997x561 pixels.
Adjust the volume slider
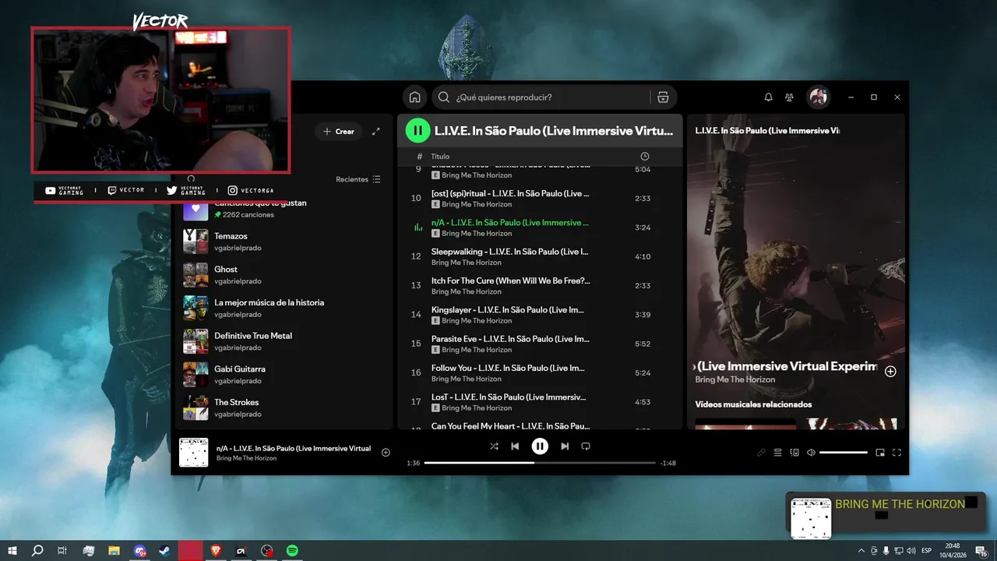click(844, 453)
